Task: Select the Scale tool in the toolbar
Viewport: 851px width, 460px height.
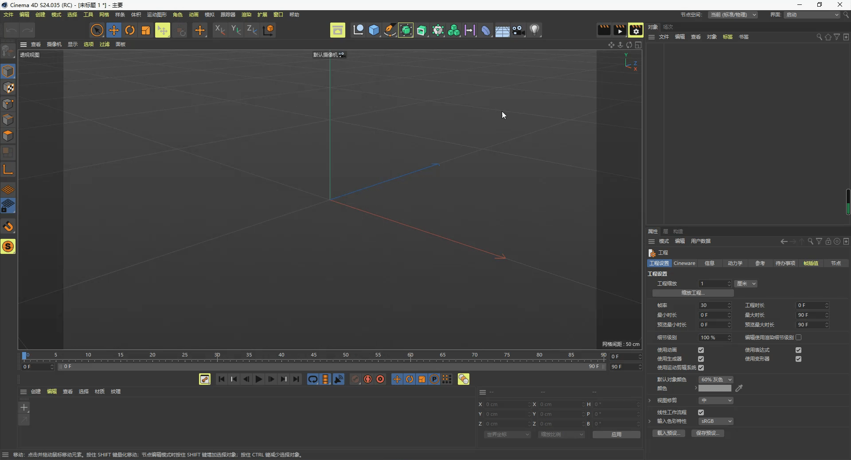Action: [145, 30]
